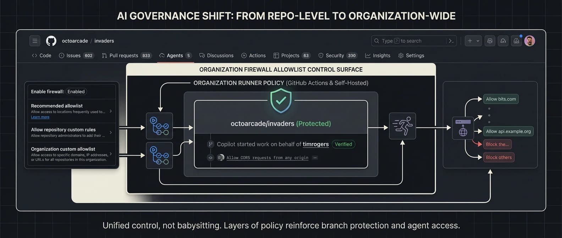Select the Allow api.example.org rule

click(x=508, y=131)
